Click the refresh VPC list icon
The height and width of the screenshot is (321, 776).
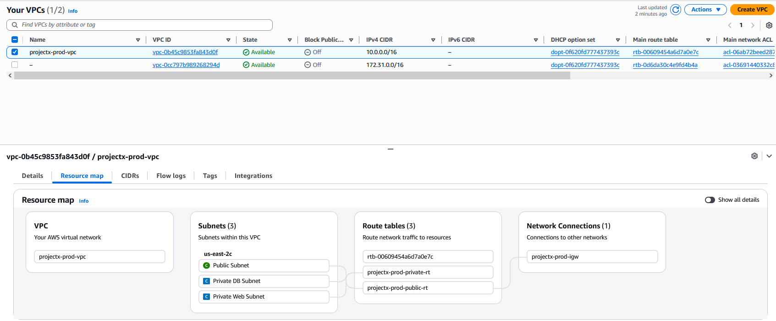[675, 10]
